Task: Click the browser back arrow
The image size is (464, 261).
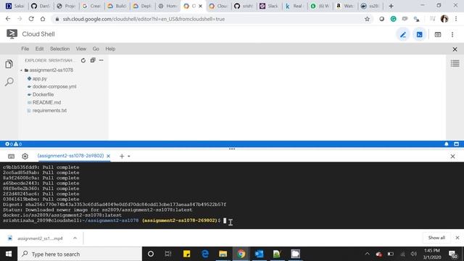Action: coord(8,19)
